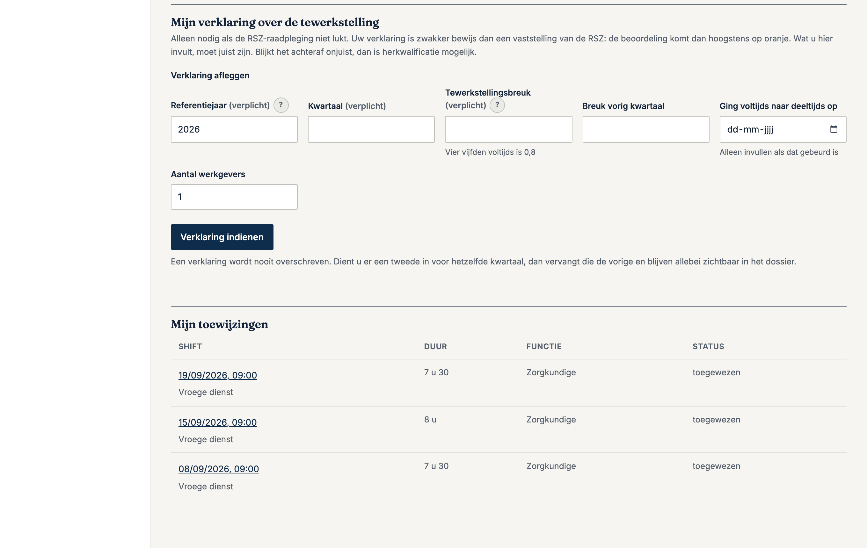Submit with Verklaring indienen button
Viewport: 867px width, 548px height.
tap(222, 237)
